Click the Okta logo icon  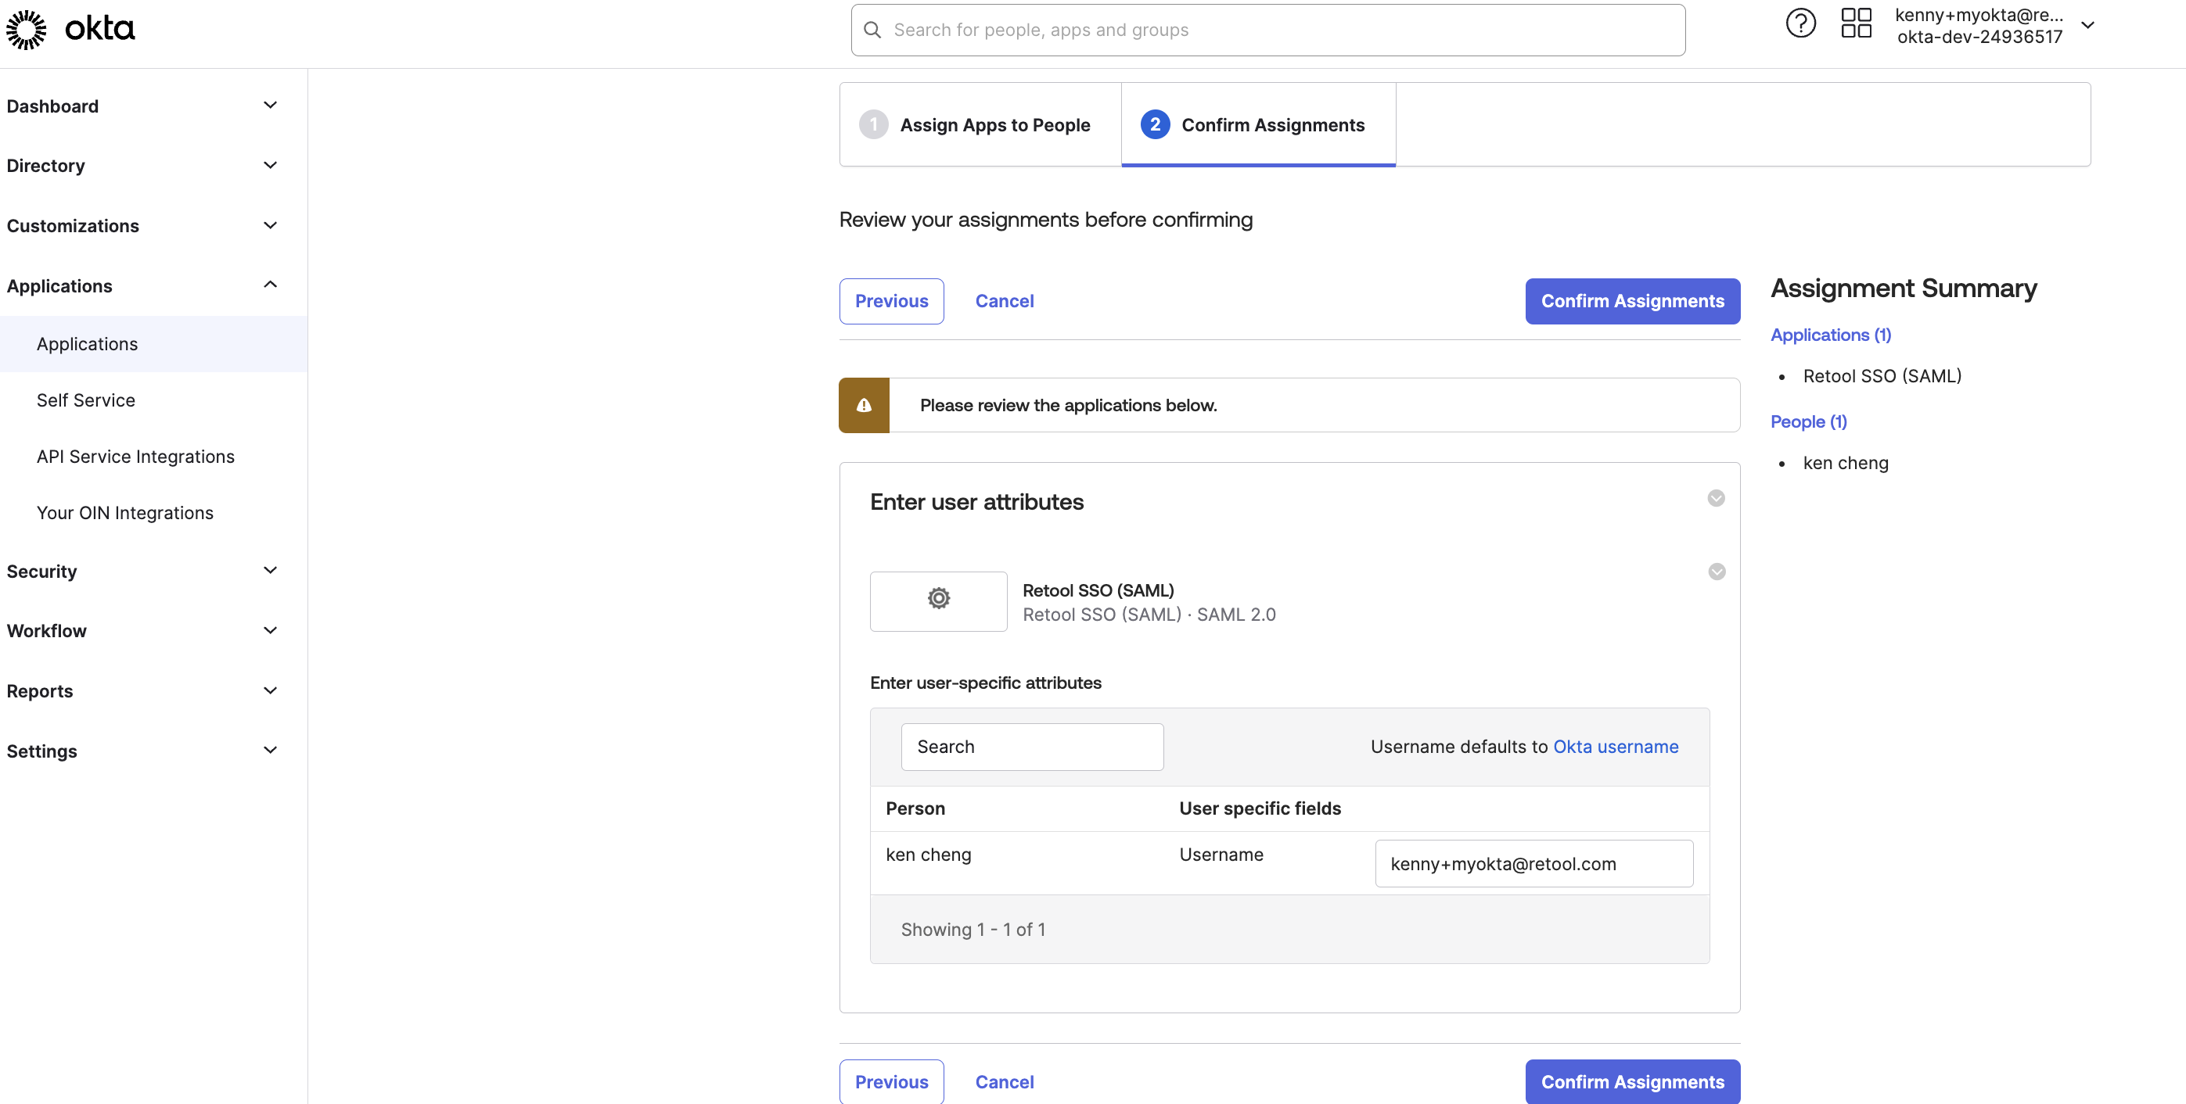point(27,30)
